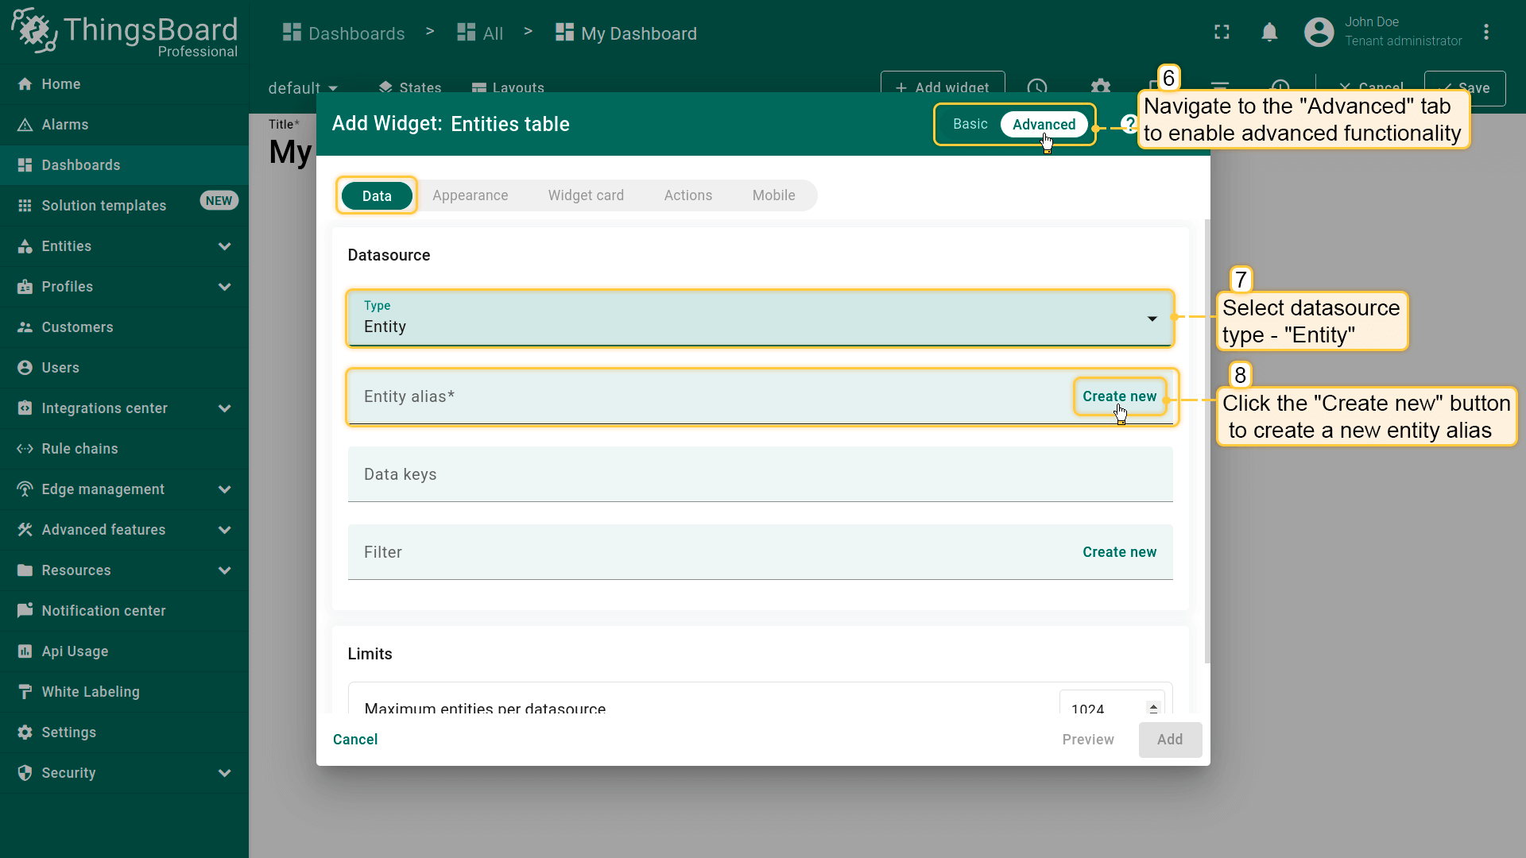Click the Rule chains sidebar icon
Screen dimensions: 1526x858
tap(25, 449)
